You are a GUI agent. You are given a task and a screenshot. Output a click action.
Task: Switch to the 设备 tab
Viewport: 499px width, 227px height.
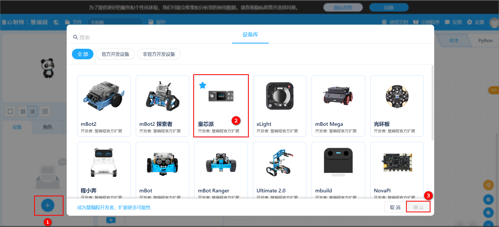pos(17,127)
